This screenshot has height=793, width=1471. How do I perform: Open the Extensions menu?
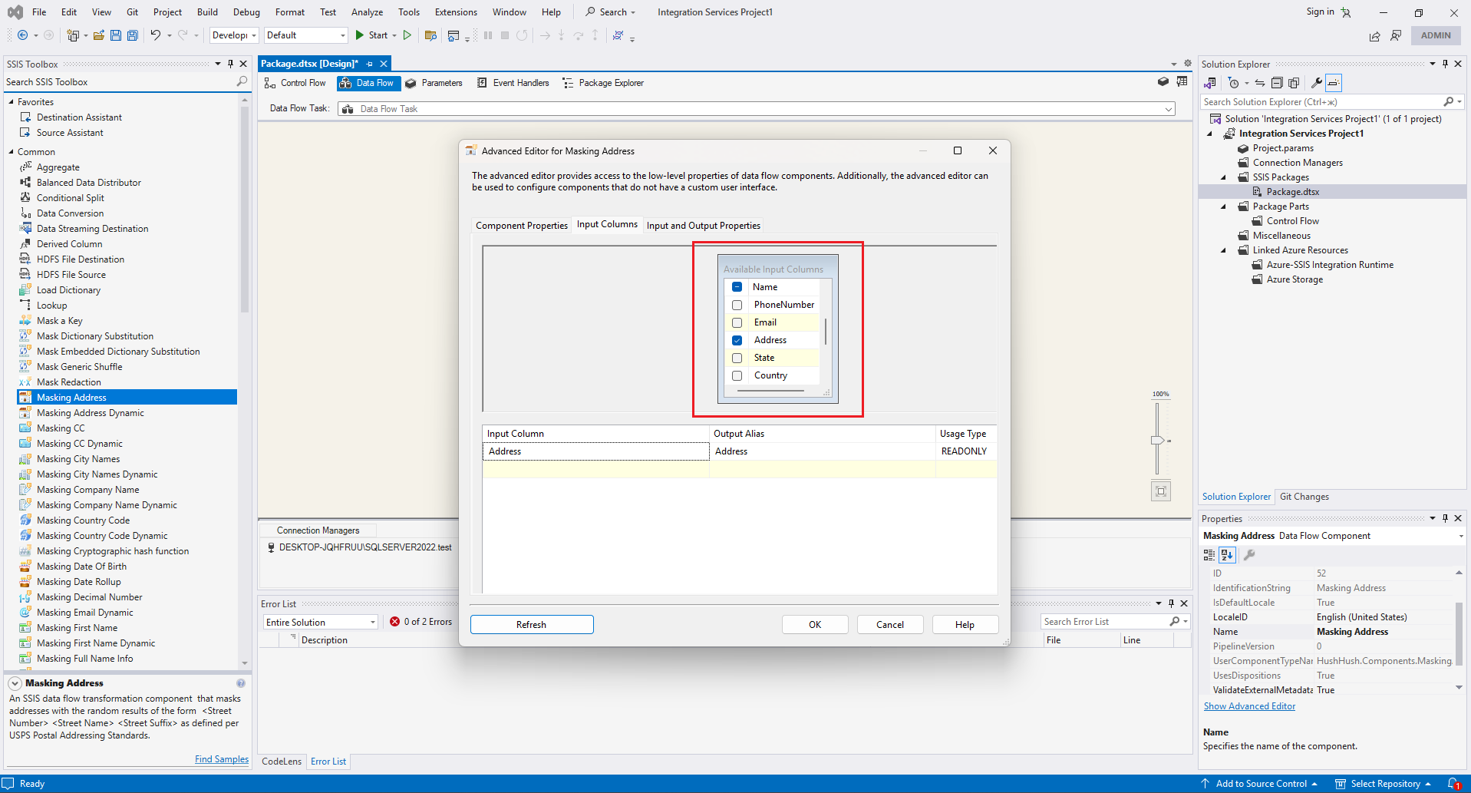click(x=456, y=12)
